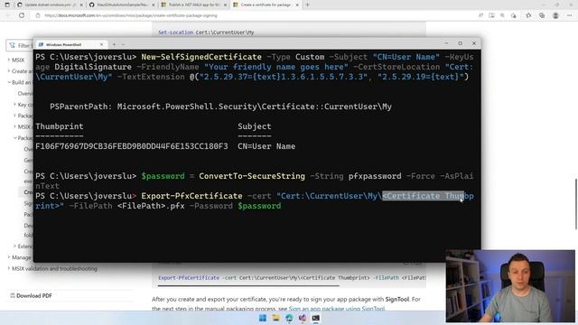Open immersive reader icon in the address bar
Viewport: 578px width, 325px height.
(x=491, y=15)
